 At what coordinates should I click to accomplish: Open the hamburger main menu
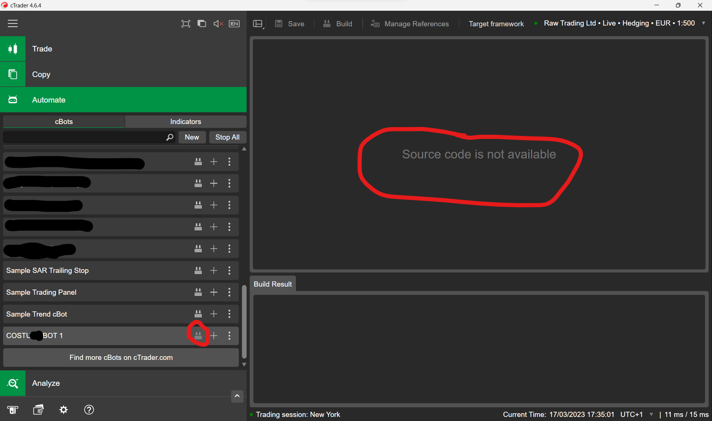tap(13, 23)
